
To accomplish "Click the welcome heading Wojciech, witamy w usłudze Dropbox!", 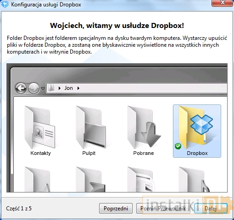I will [117, 26].
